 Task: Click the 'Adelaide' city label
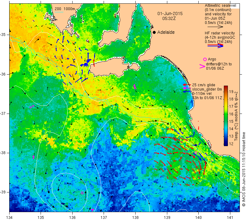point(166,32)
